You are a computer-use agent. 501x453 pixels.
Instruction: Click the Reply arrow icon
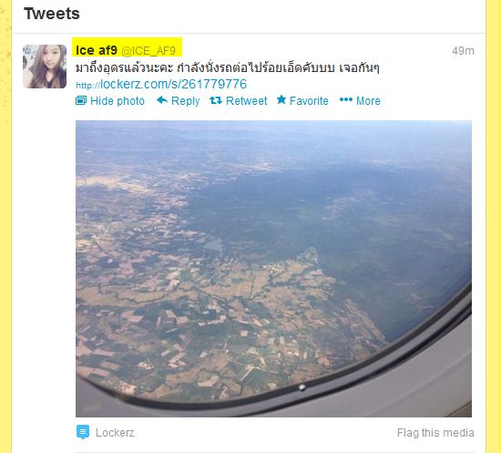(162, 100)
